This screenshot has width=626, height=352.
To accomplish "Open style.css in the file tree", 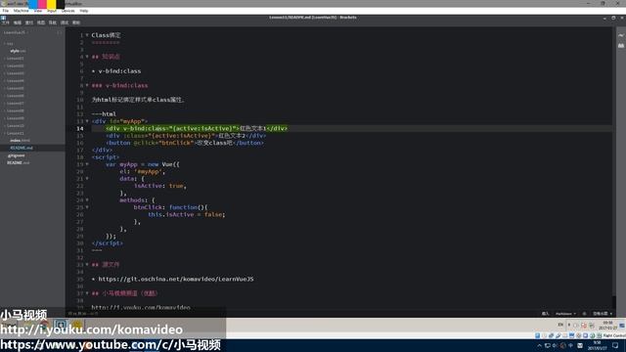I will 18,51.
